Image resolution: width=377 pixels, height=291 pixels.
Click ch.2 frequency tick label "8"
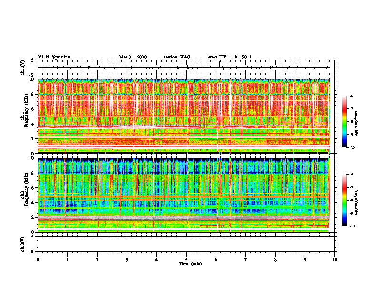point(33,173)
